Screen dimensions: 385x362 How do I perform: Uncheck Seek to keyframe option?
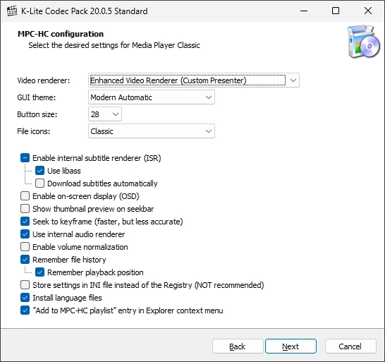point(25,222)
